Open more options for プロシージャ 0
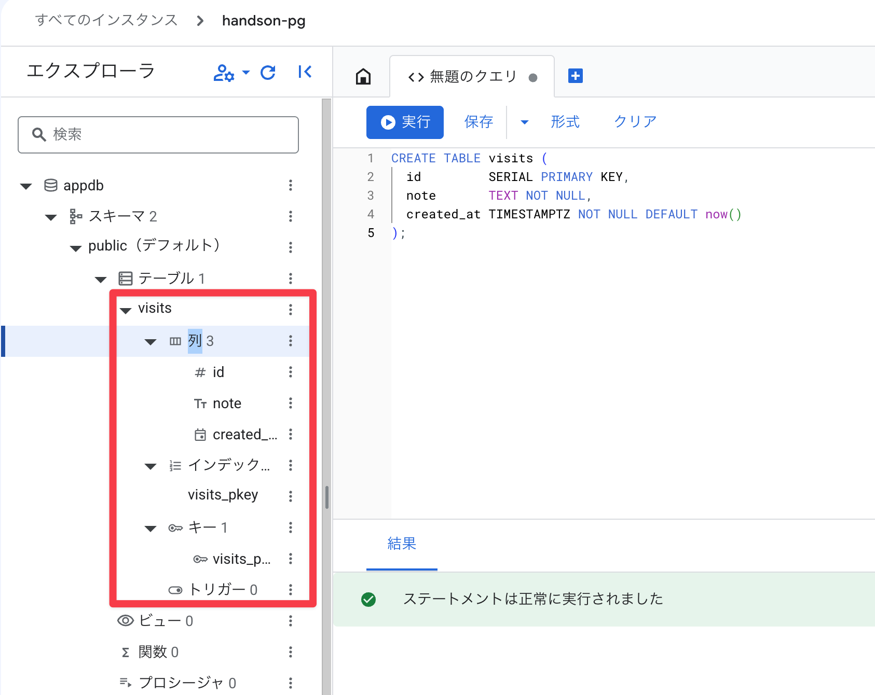 pos(291,683)
